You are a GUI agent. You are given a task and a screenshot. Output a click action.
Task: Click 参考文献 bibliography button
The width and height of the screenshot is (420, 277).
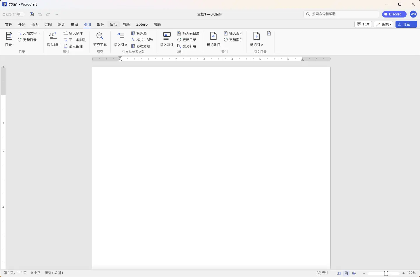coord(141,46)
